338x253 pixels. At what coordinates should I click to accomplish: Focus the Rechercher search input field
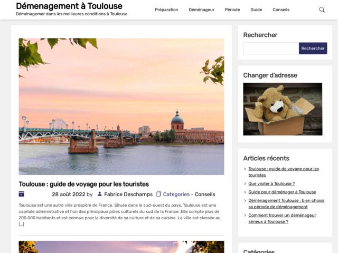(x=271, y=48)
